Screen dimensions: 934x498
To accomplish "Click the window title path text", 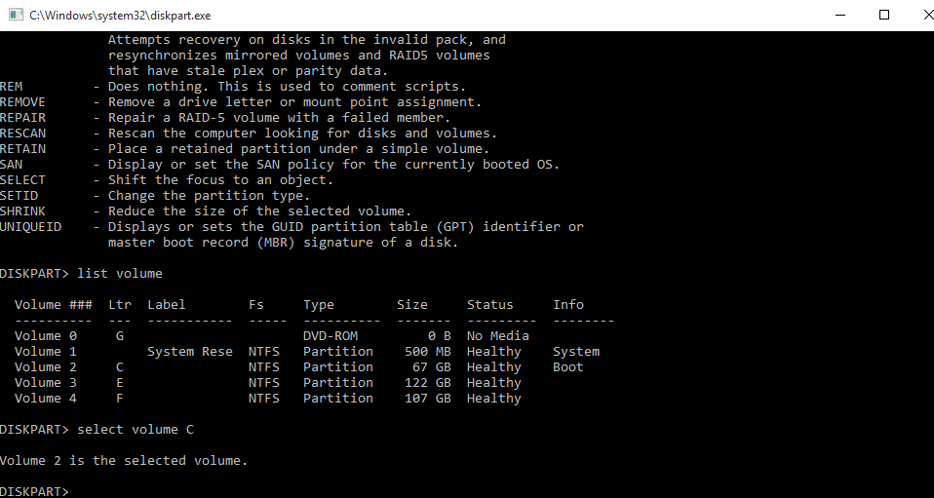I will point(120,16).
